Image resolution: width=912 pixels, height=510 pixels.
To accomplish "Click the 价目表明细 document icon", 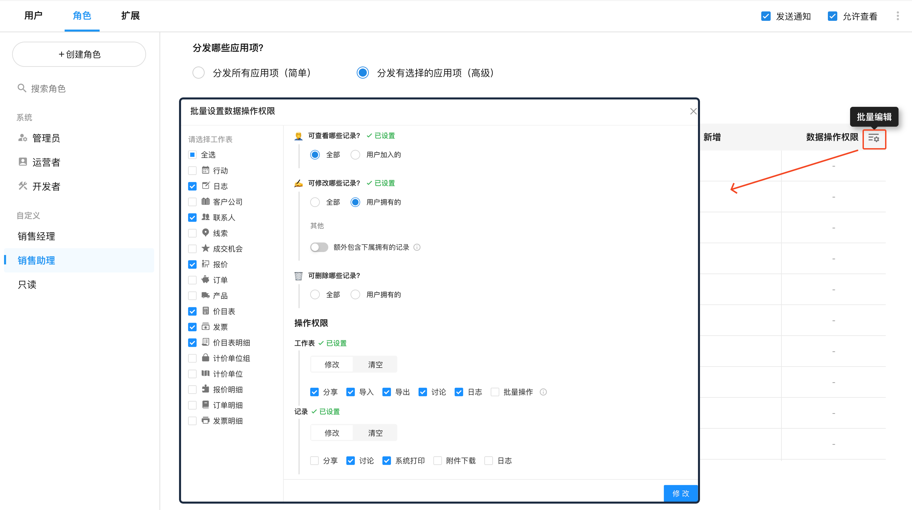I will (x=205, y=342).
